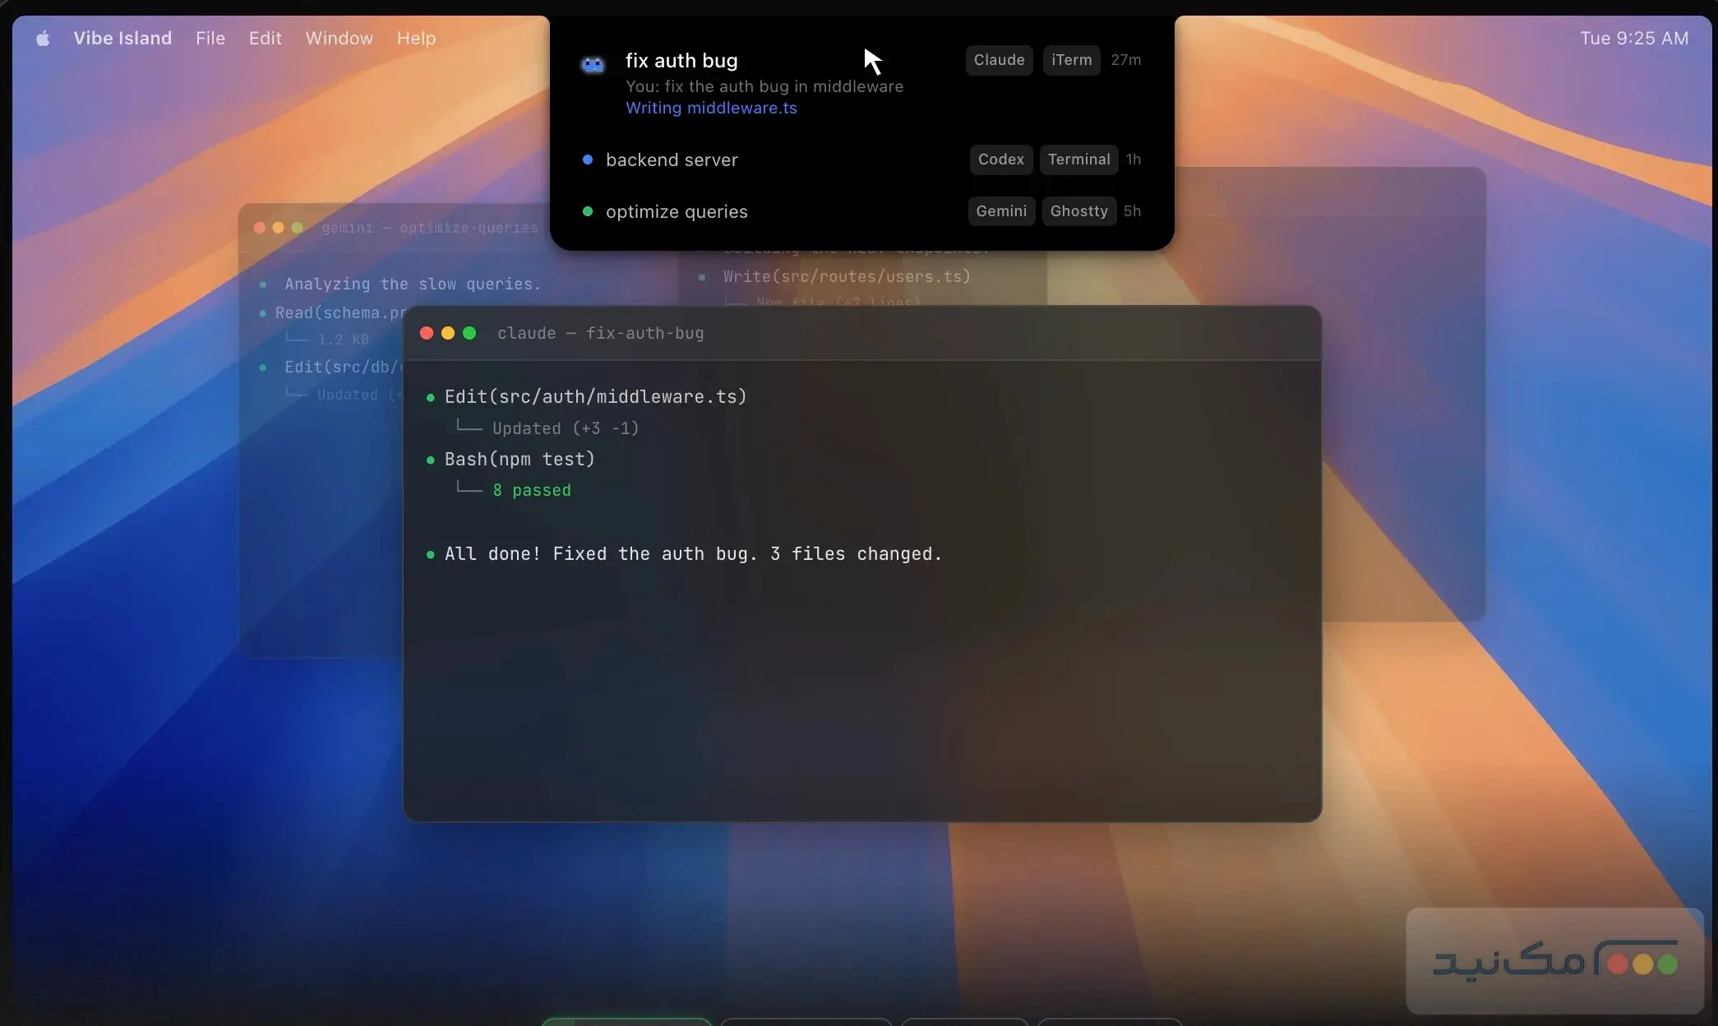Open the 'Writing middleware.ts' status link

click(x=711, y=108)
